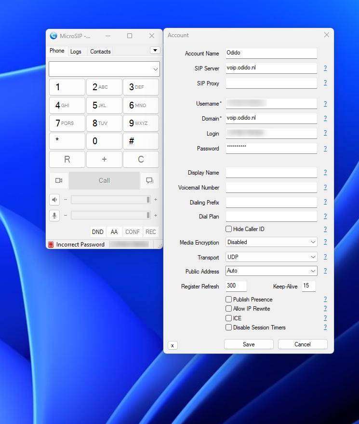
Task: Switch to the Contacts tab
Action: (x=100, y=52)
